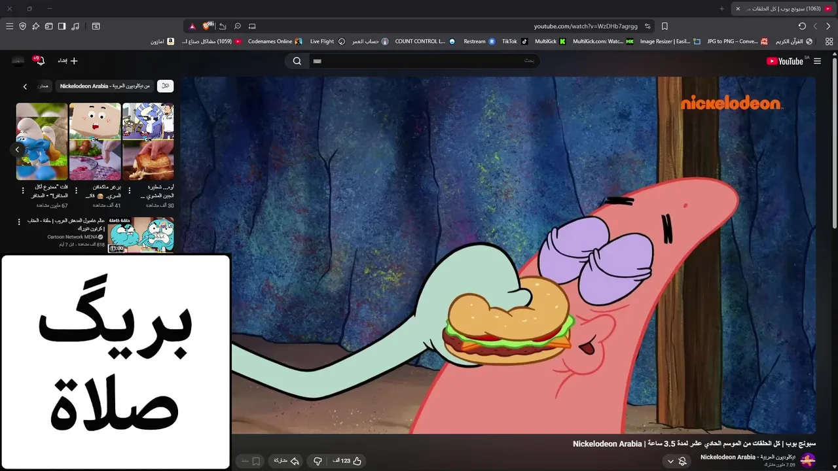
Task: Open the Restream bookmark
Action: (479, 41)
